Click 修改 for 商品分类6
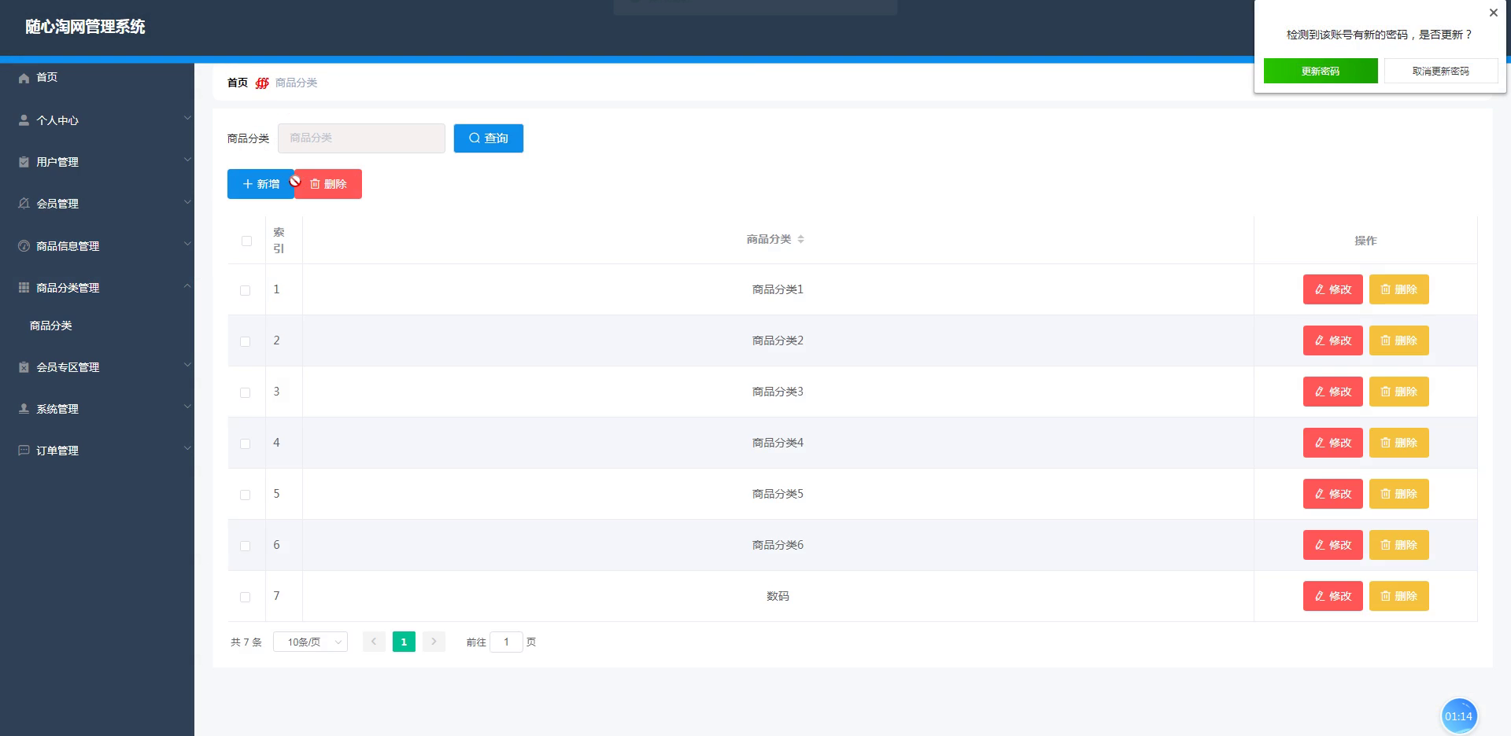This screenshot has height=736, width=1511. (x=1332, y=545)
